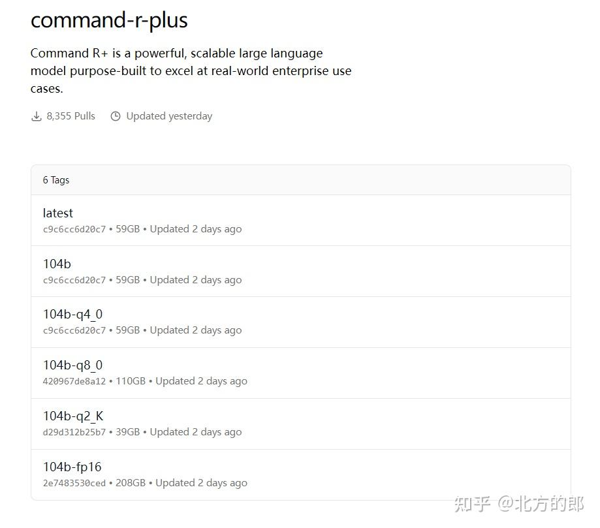
Task: Select the latest tag entry
Action: coord(57,213)
